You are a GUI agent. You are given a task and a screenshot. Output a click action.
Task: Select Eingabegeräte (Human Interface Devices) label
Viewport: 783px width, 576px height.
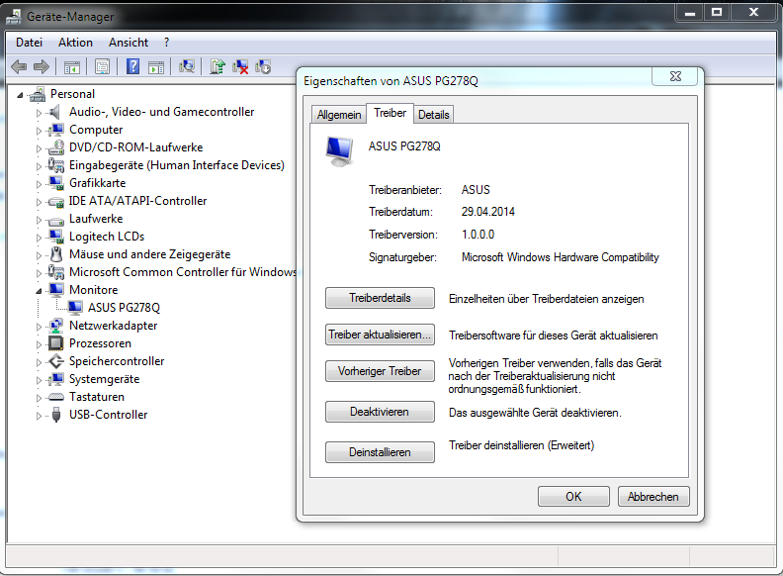click(x=177, y=165)
